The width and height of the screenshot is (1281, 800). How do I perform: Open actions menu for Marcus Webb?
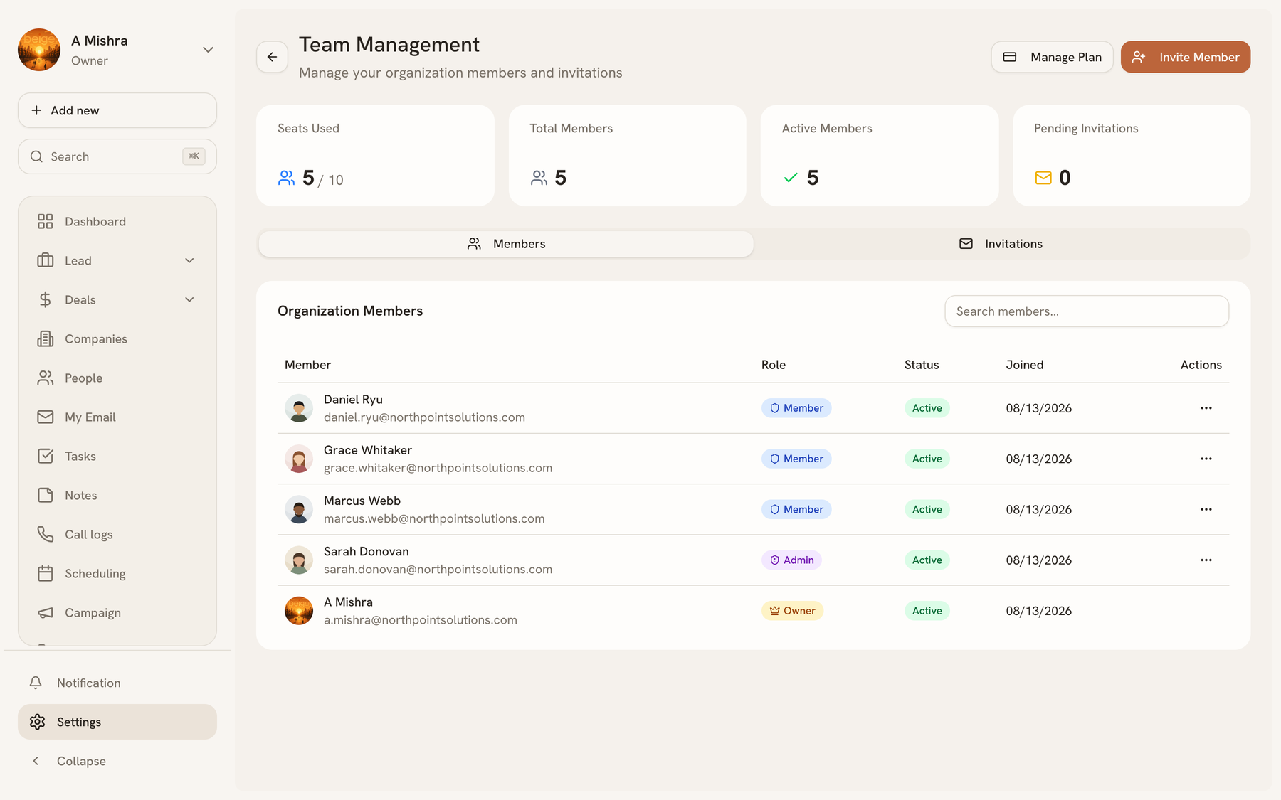pos(1206,509)
